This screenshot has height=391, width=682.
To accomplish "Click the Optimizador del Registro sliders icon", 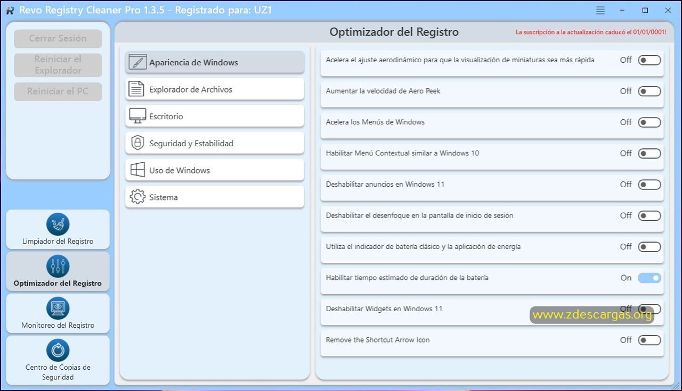I will [58, 266].
